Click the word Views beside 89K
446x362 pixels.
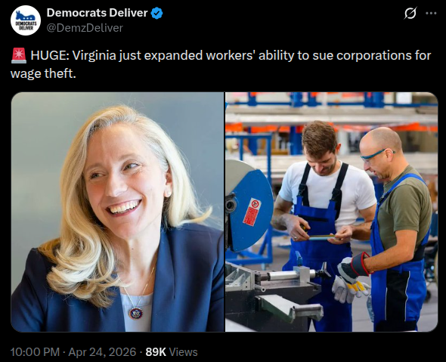coord(183,352)
